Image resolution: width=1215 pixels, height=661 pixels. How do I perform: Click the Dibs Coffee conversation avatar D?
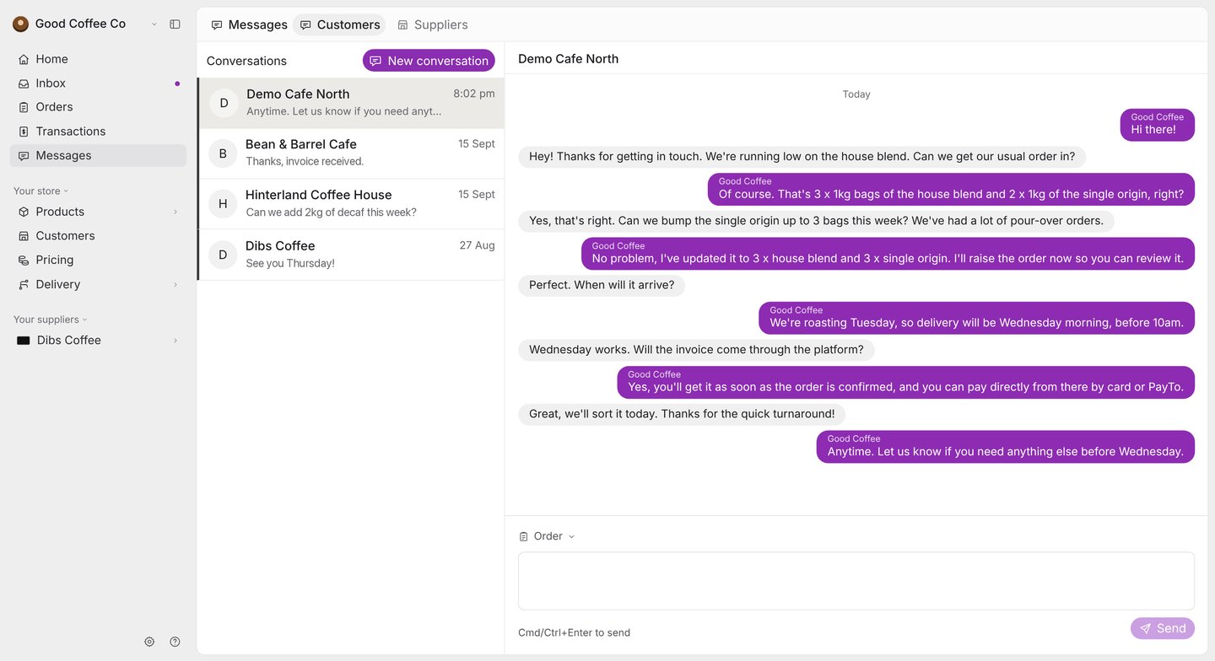[223, 255]
